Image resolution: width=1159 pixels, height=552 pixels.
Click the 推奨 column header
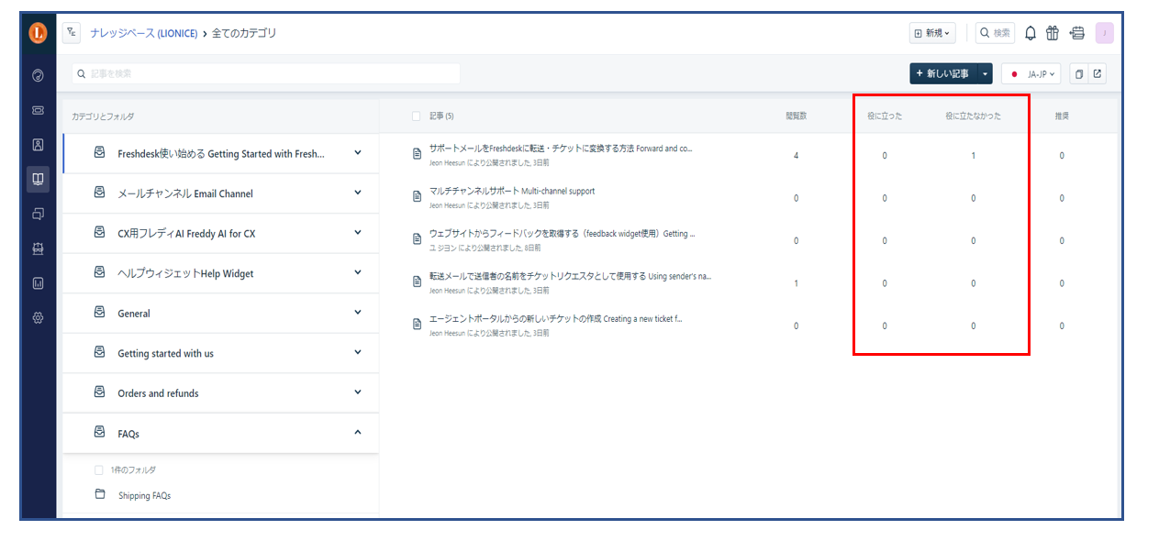click(x=1062, y=116)
